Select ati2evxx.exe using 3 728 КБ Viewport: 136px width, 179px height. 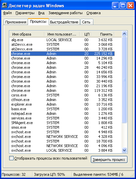(x=63, y=49)
